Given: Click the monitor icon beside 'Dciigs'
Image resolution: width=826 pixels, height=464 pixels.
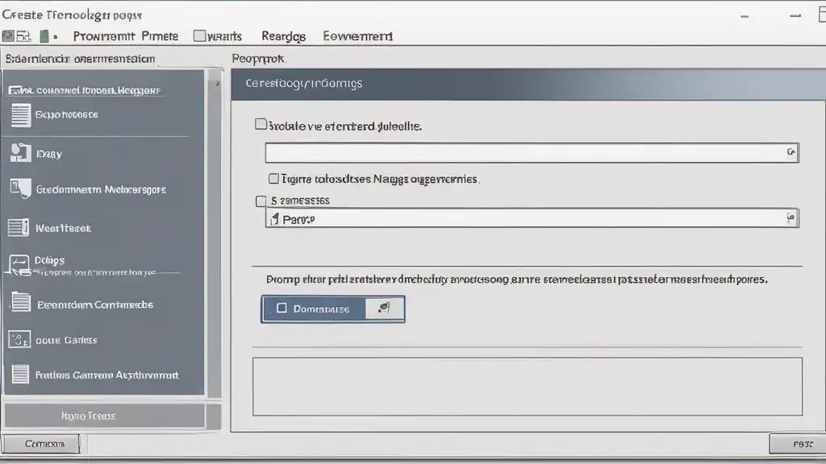Looking at the screenshot, I should (19, 264).
